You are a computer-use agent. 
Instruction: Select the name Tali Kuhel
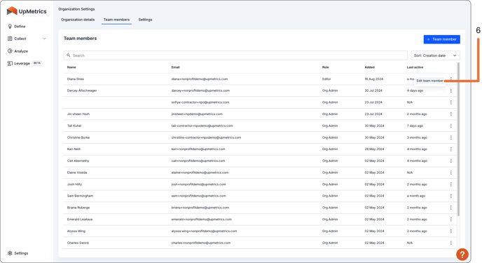click(x=74, y=126)
